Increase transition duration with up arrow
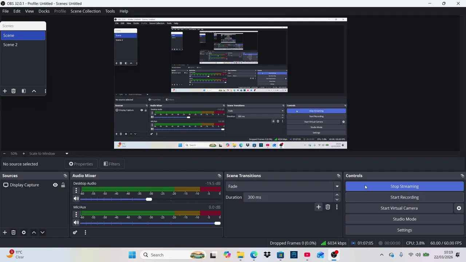The width and height of the screenshot is (466, 262). (337, 195)
